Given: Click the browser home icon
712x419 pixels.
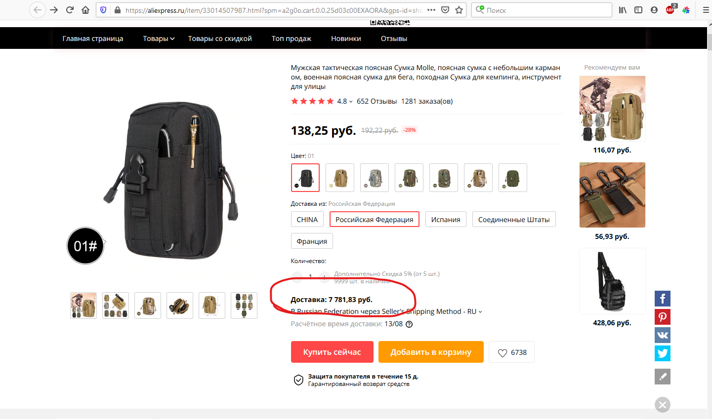Looking at the screenshot, I should pyautogui.click(x=85, y=10).
